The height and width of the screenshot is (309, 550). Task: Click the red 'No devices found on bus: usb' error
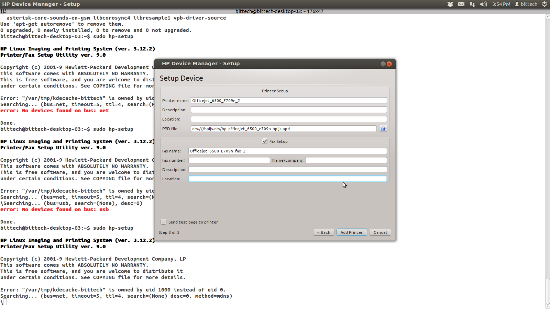click(55, 209)
